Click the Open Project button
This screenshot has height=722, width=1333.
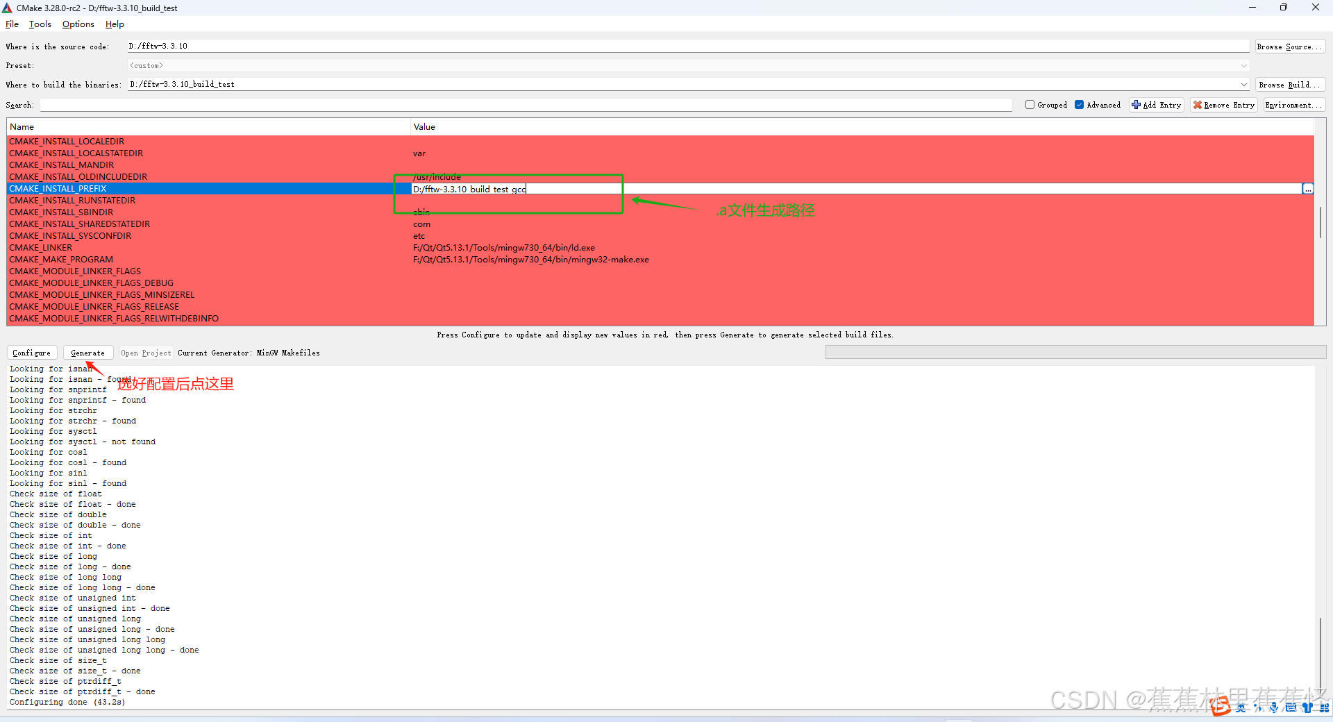pyautogui.click(x=145, y=353)
